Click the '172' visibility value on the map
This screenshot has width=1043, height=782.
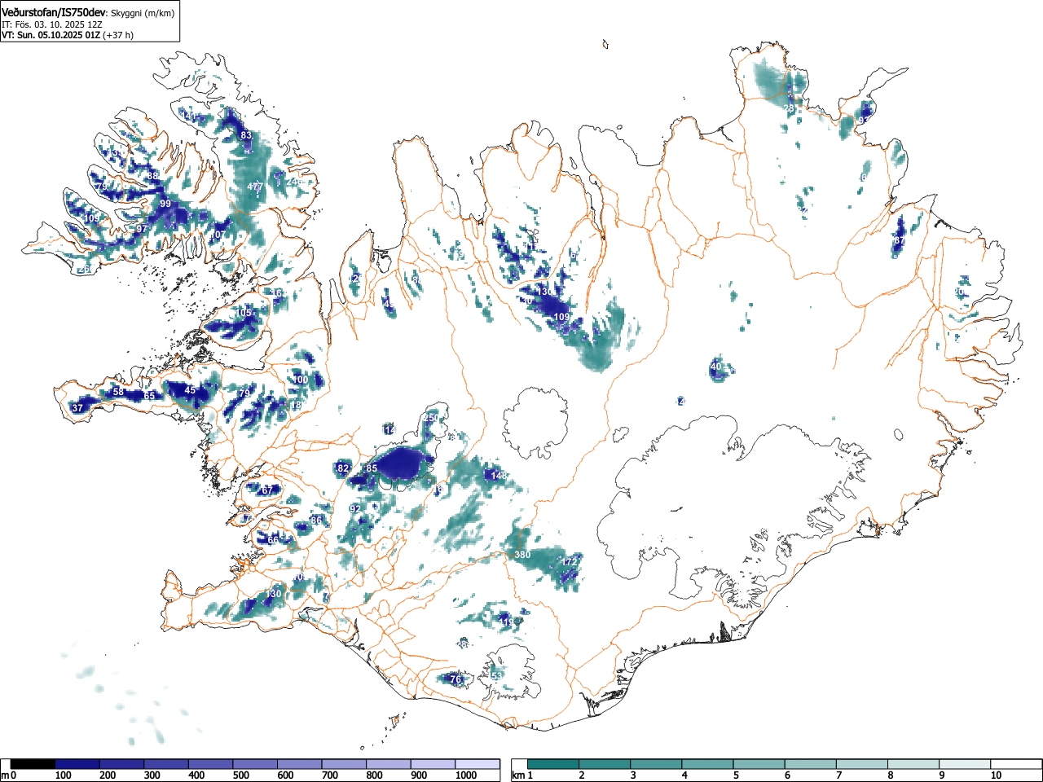coord(570,561)
